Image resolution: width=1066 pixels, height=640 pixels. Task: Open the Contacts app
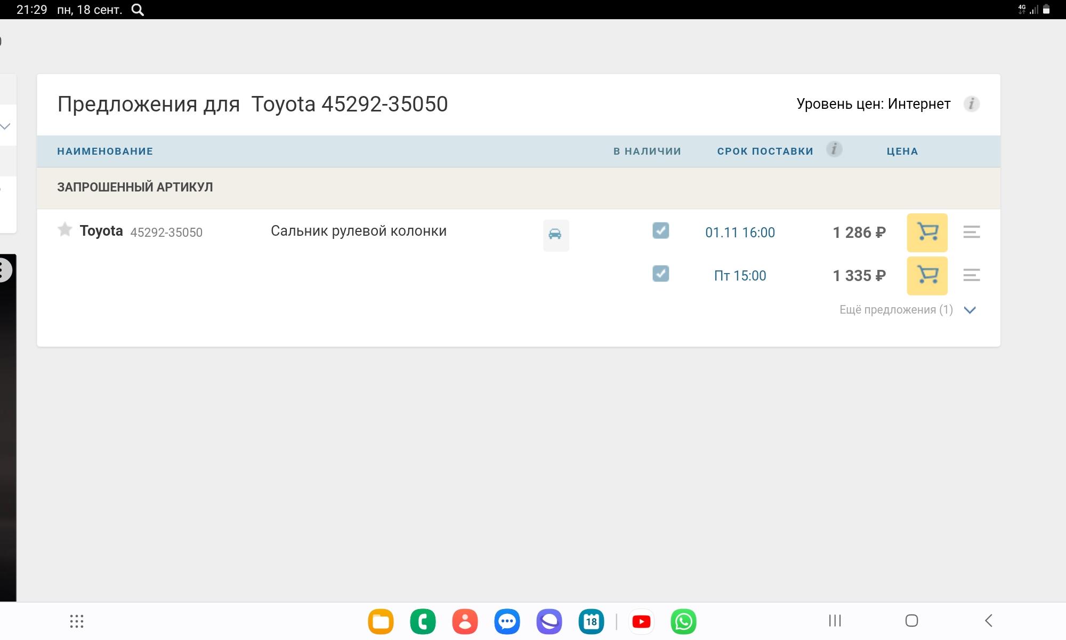[465, 621]
